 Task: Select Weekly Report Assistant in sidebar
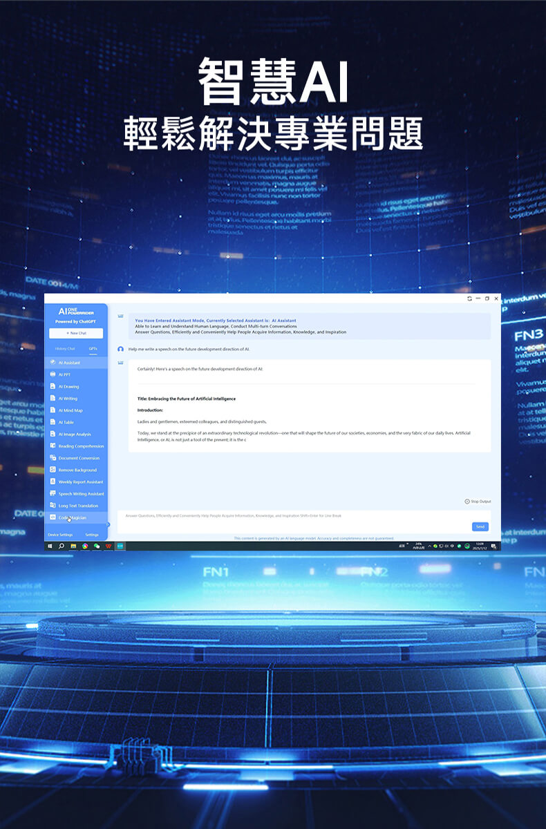tap(80, 482)
